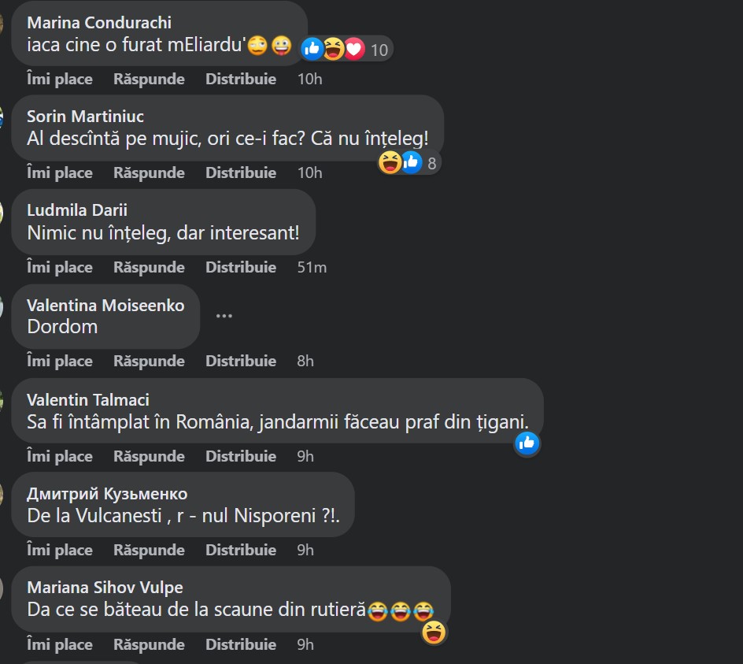Share Marina Condurachi's comment via Distribuie
Screen dimensions: 743x664
[x=241, y=79]
